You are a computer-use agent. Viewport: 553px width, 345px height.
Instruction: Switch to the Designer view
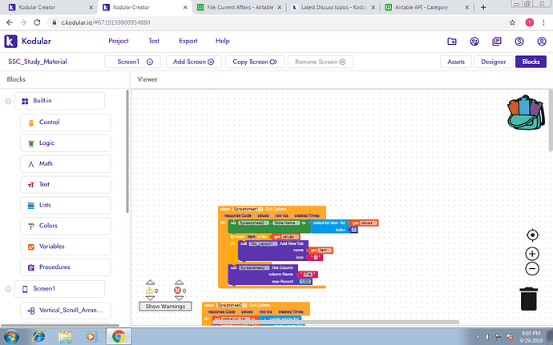click(x=494, y=62)
